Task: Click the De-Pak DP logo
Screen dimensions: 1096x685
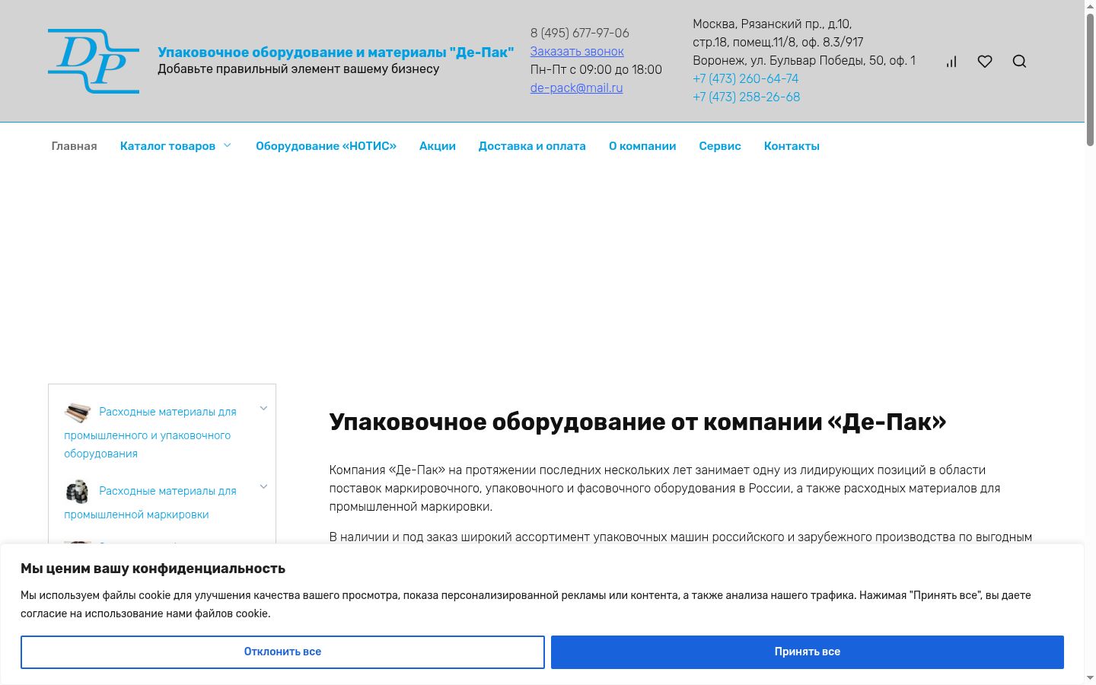Action: pyautogui.click(x=94, y=61)
